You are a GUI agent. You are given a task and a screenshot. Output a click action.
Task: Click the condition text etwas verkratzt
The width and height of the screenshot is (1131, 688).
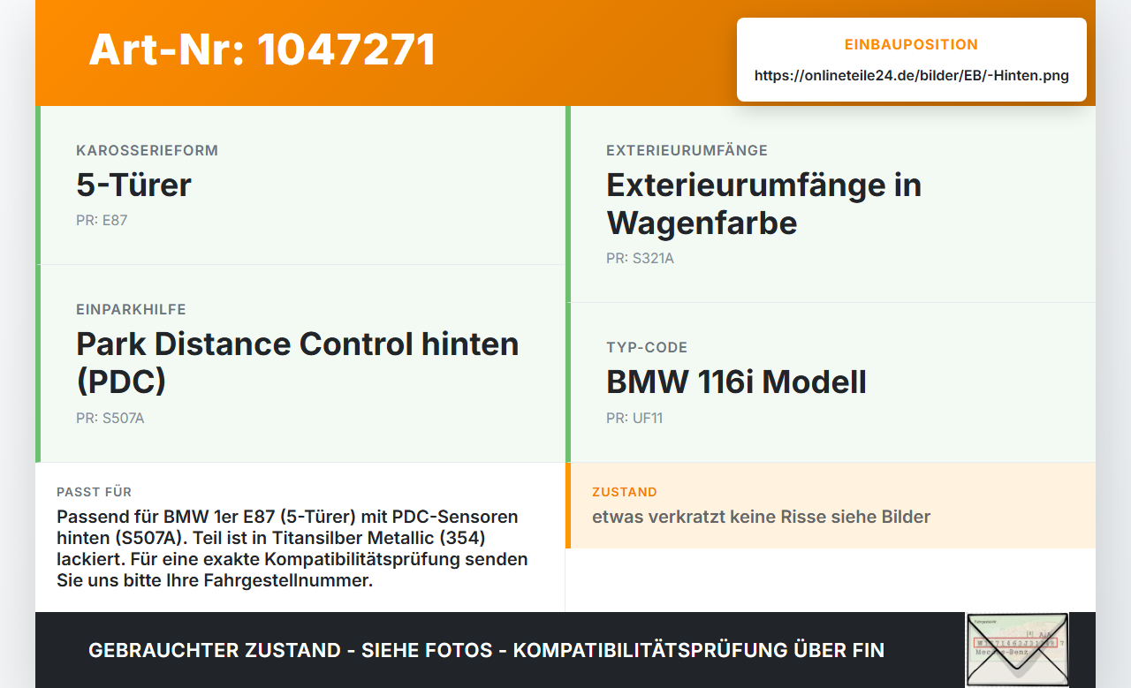click(x=761, y=517)
